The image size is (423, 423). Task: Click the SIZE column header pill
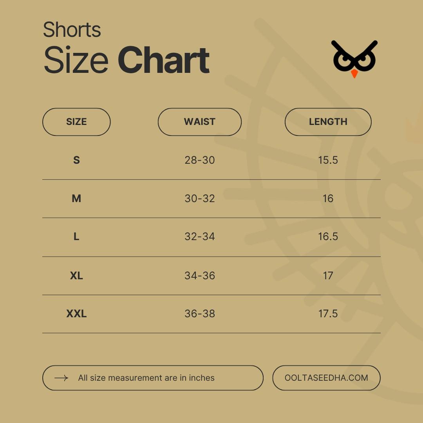point(76,122)
